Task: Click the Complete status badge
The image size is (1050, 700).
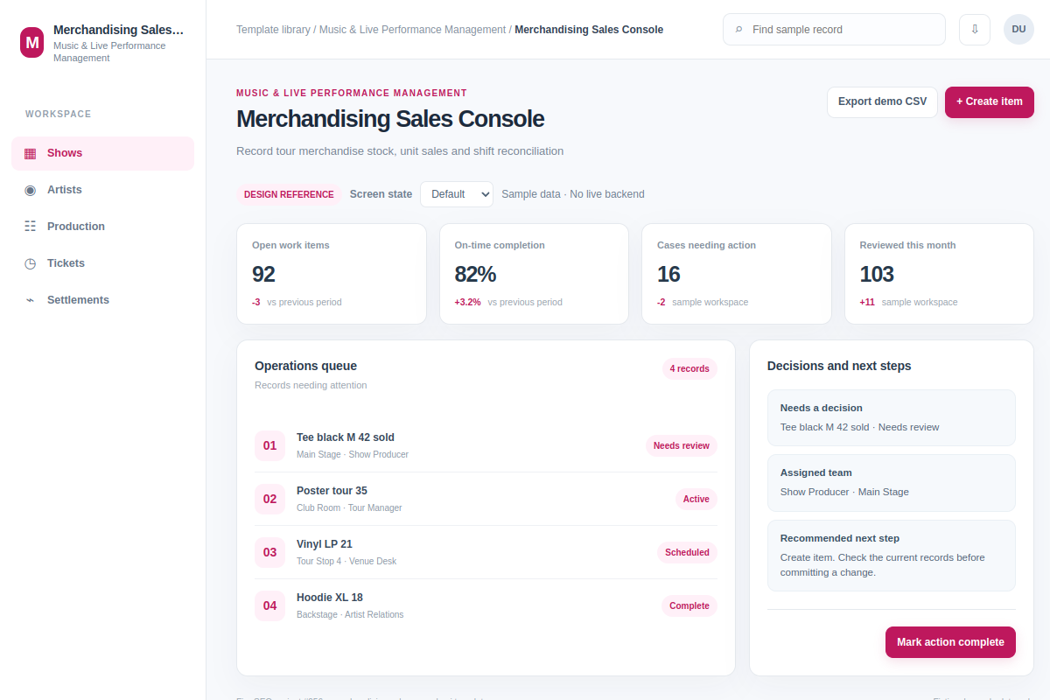Action: pyautogui.click(x=689, y=605)
